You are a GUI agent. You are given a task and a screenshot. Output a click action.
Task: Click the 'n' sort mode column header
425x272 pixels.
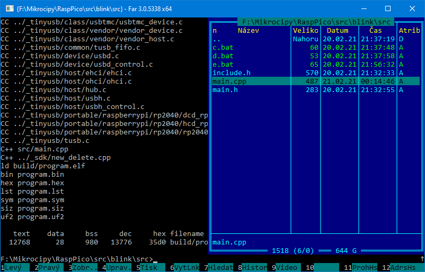(215, 31)
